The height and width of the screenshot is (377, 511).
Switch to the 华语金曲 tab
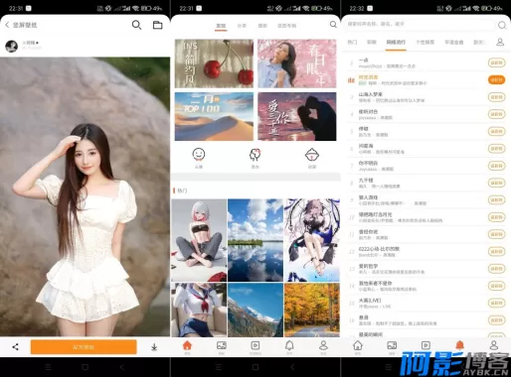click(454, 42)
